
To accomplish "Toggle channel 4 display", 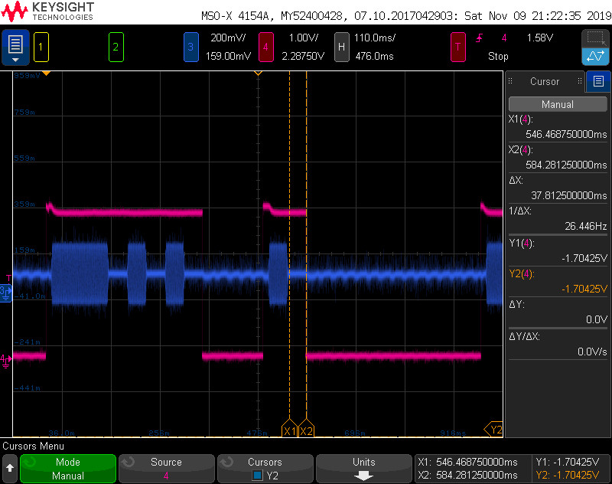I will point(265,47).
